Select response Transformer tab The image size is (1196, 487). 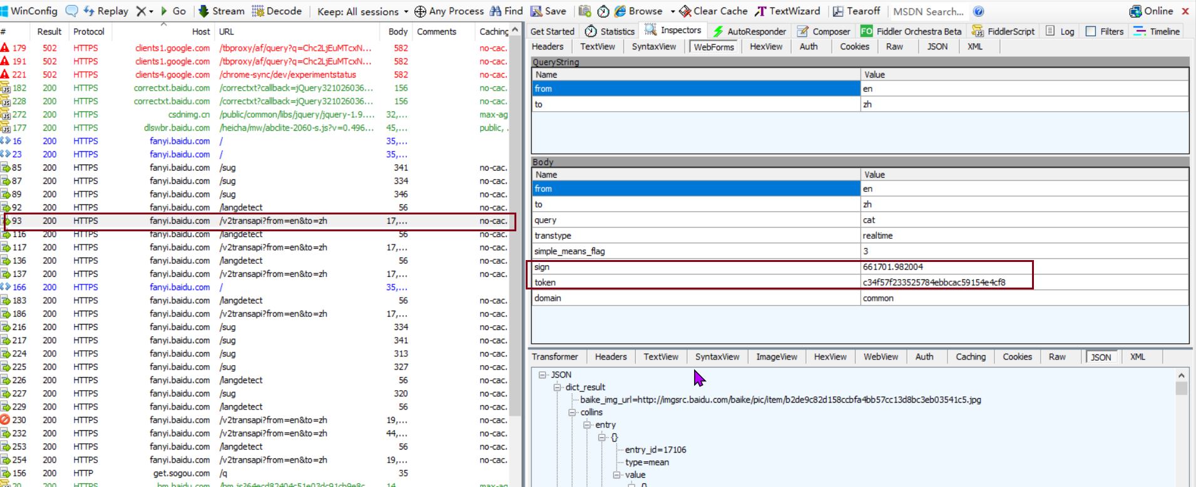555,357
